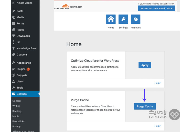Go to Posts menu label
Image resolution: width=192 pixels, height=132 pixels.
click(20, 11)
